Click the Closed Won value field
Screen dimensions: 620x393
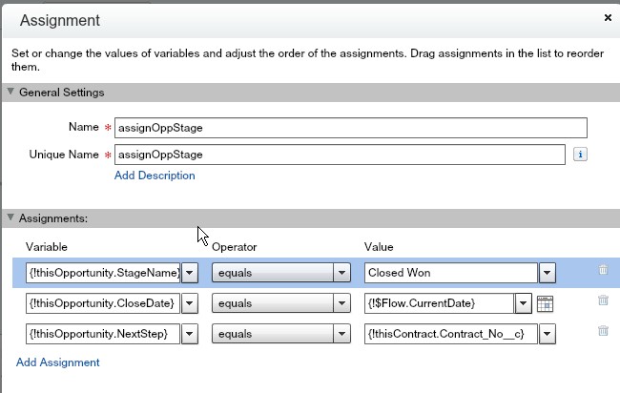tap(450, 273)
